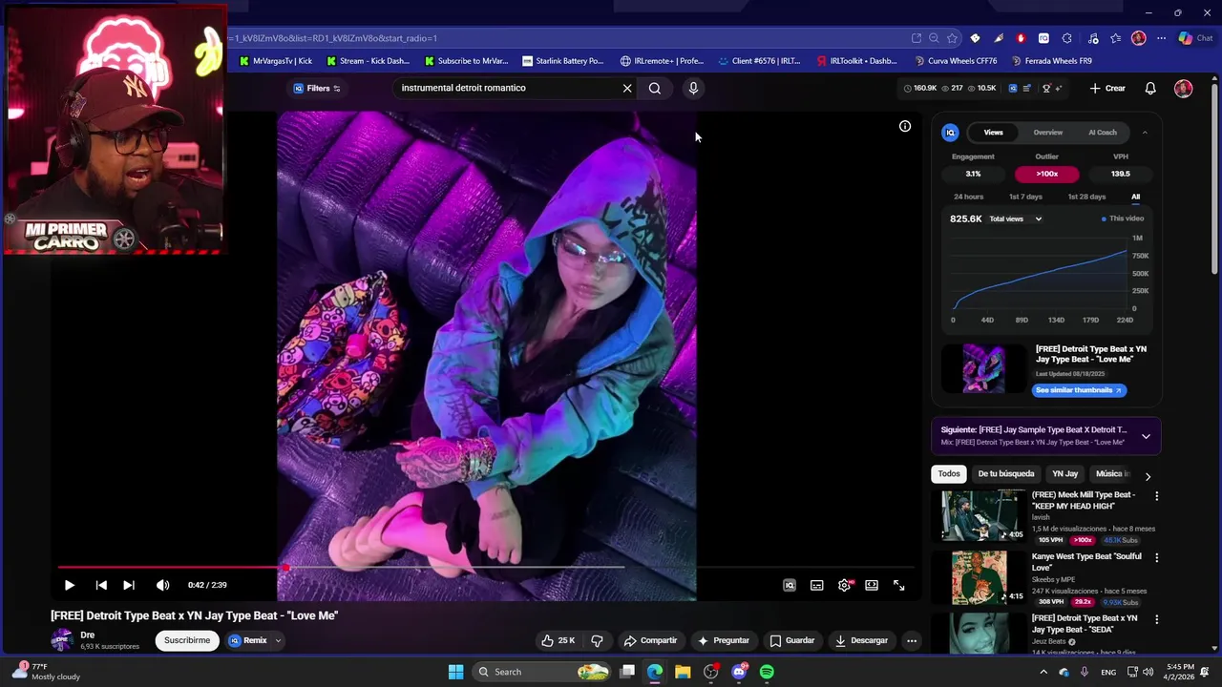
Task: Select the Todos filter chip
Action: [949, 473]
